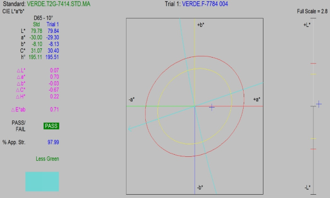Click the lower red tolerance mark on L* scale
This screenshot has height=198, width=330.
pos(313,149)
